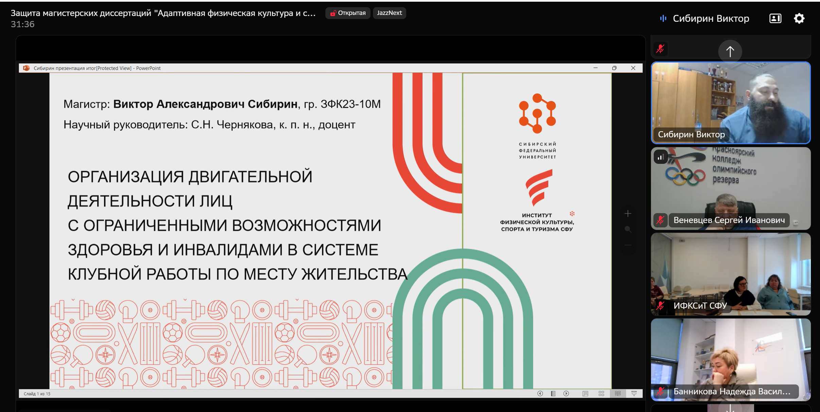This screenshot has width=820, height=412.
Task: Open the settings gear icon
Action: 799,18
